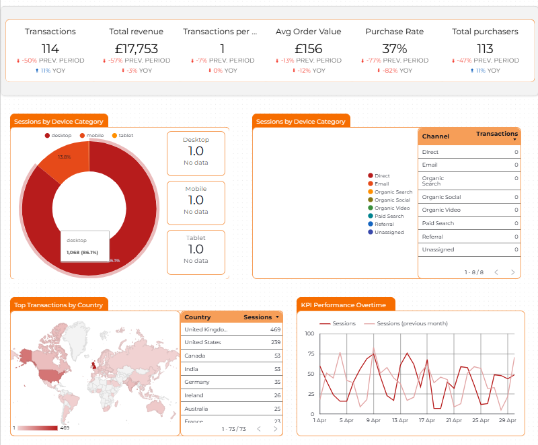Click the Organic Search legend marker
This screenshot has width=538, height=445.
[x=371, y=192]
